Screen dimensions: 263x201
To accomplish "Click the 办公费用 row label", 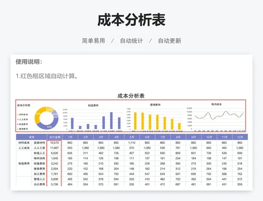I will [x=39, y=184].
